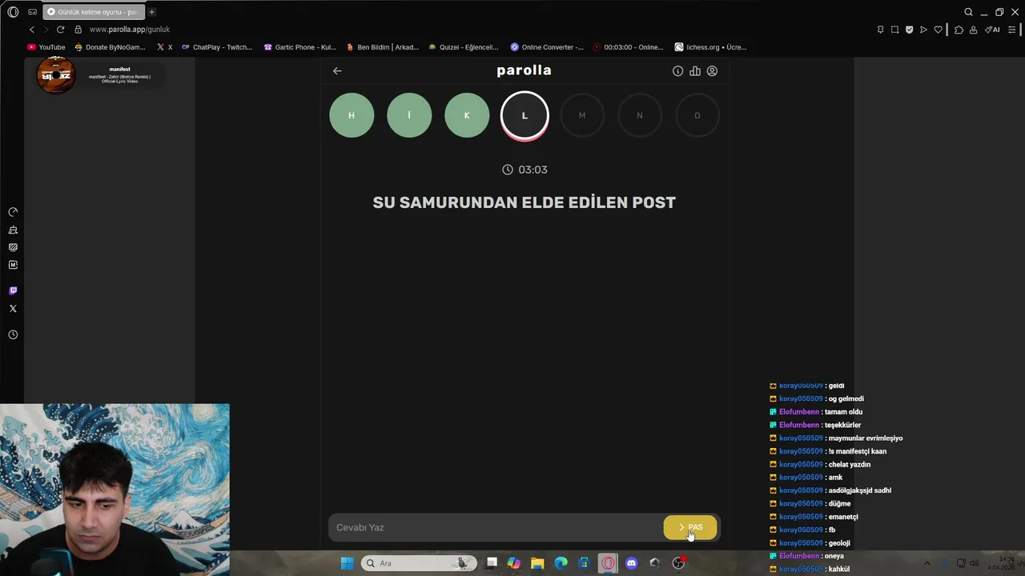Image resolution: width=1025 pixels, height=576 pixels.
Task: Open the parolla statistics chart icon
Action: [694, 71]
